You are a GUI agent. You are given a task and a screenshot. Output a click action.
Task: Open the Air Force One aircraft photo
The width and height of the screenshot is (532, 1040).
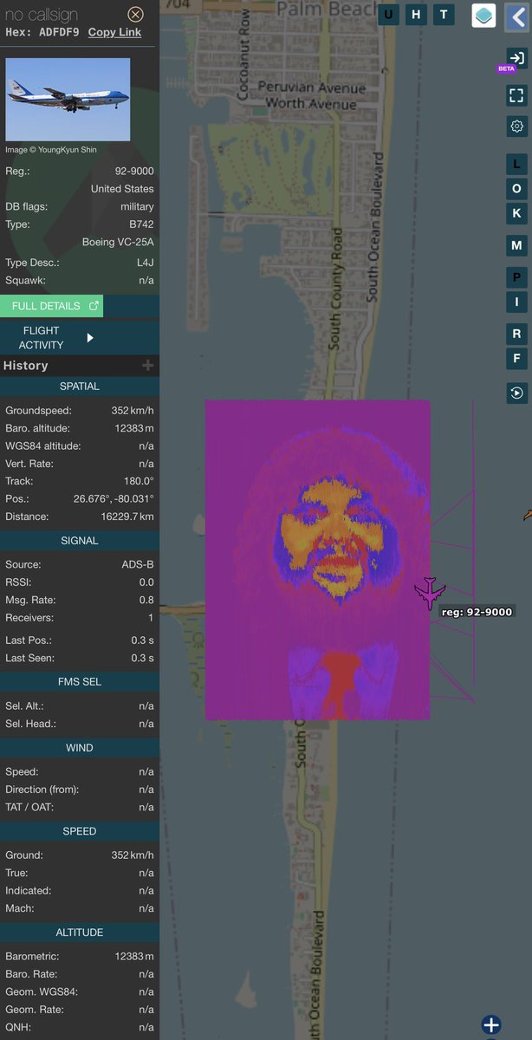pos(68,100)
